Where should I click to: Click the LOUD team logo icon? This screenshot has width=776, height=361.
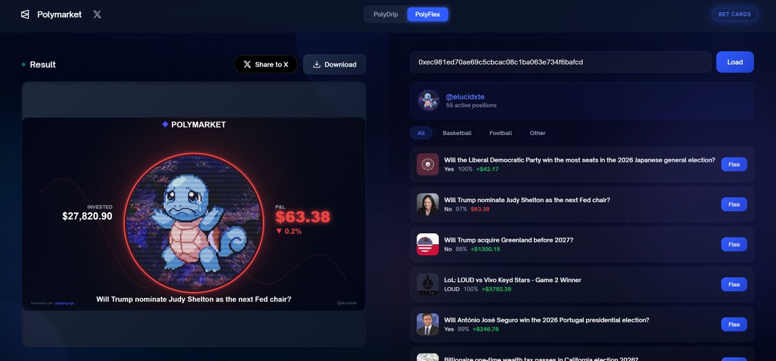[427, 284]
